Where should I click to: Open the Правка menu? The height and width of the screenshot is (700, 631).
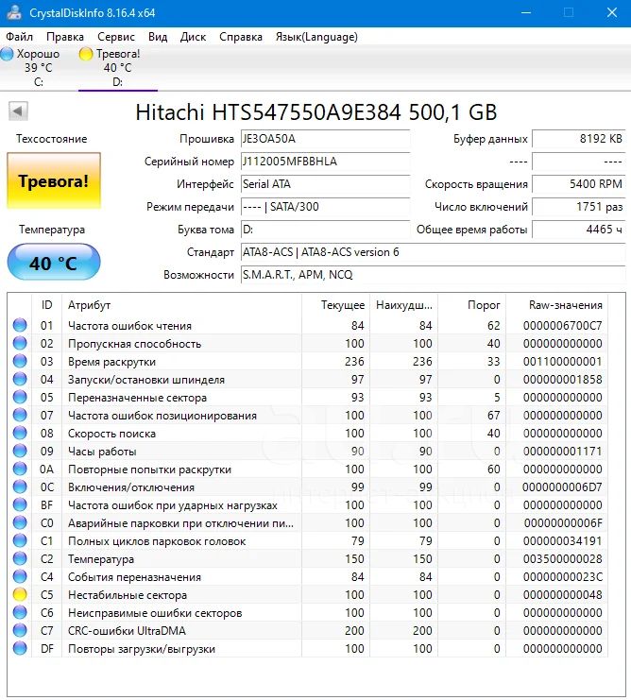[65, 37]
